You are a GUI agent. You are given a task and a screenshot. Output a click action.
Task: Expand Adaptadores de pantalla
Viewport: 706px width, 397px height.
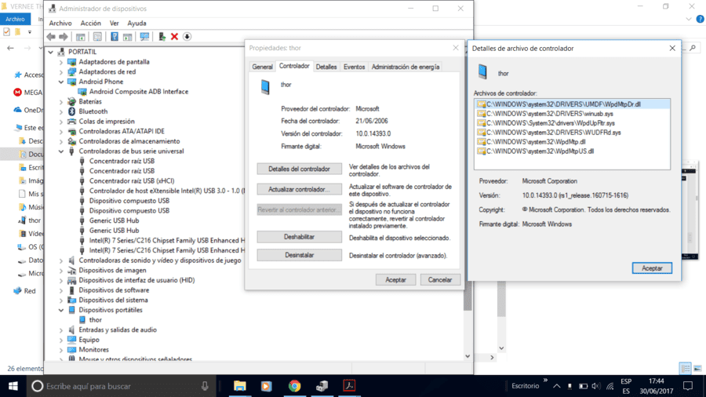pyautogui.click(x=61, y=62)
